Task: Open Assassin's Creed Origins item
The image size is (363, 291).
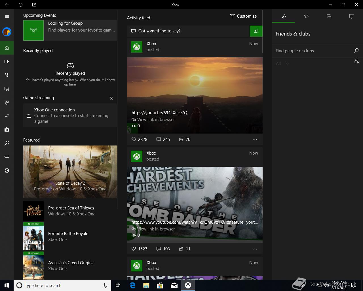Action: (x=70, y=266)
